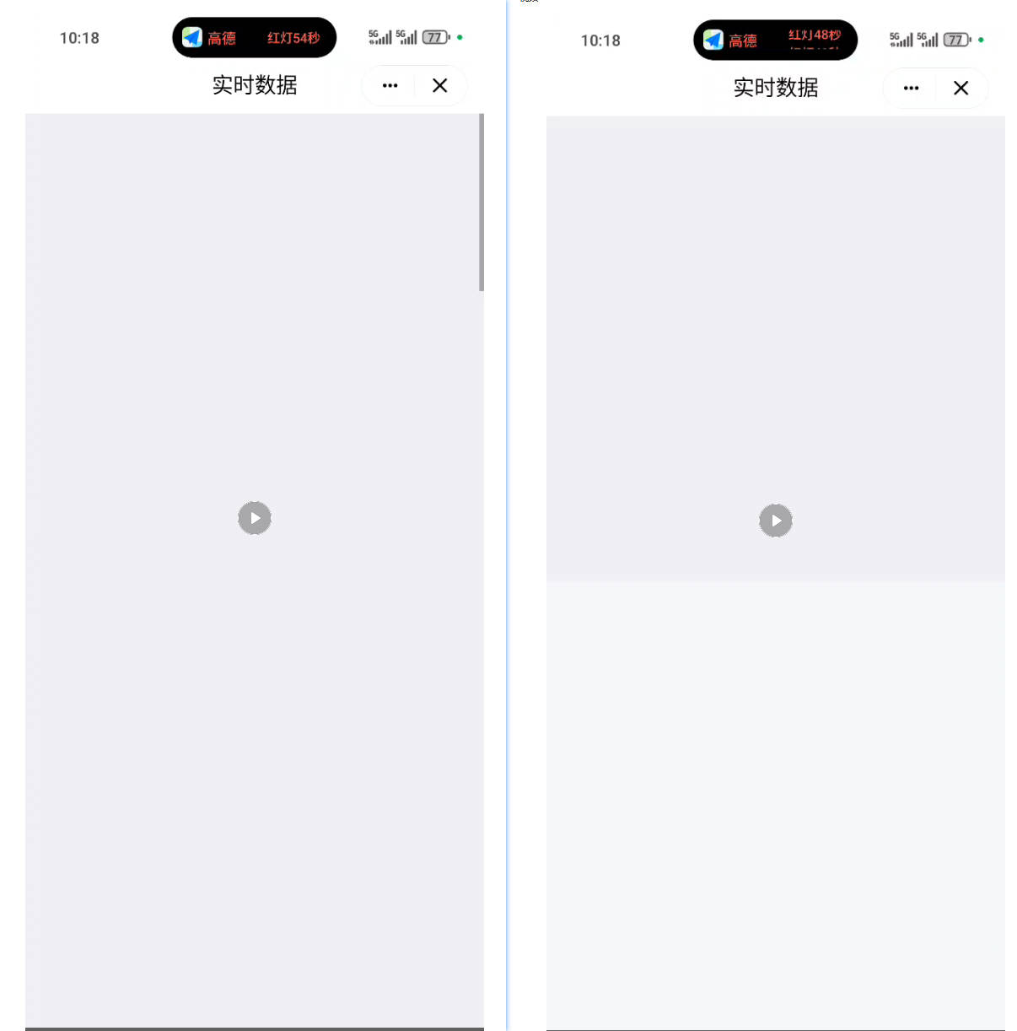The height and width of the screenshot is (1031, 1017).
Task: Tap the green status dot on right screen
Action: (x=981, y=40)
